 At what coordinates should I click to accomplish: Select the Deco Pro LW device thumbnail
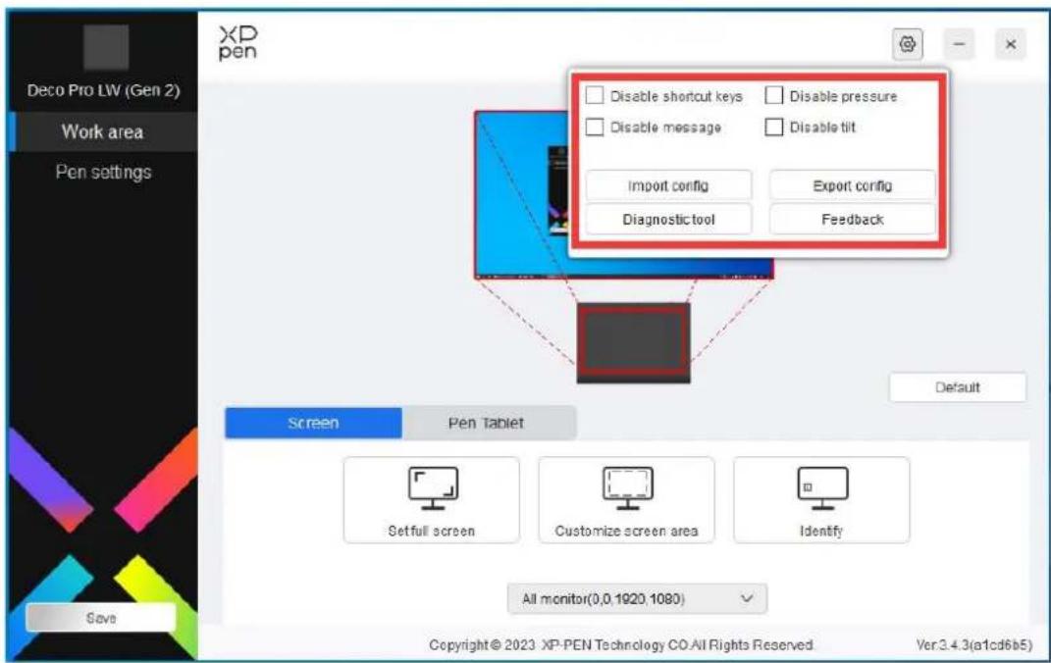click(x=105, y=47)
